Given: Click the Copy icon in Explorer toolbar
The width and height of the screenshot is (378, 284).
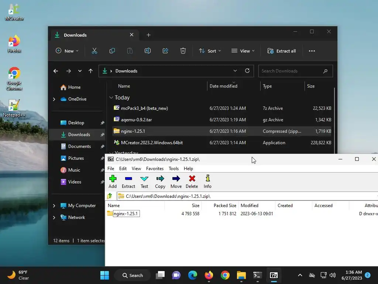Looking at the screenshot, I should 112,51.
